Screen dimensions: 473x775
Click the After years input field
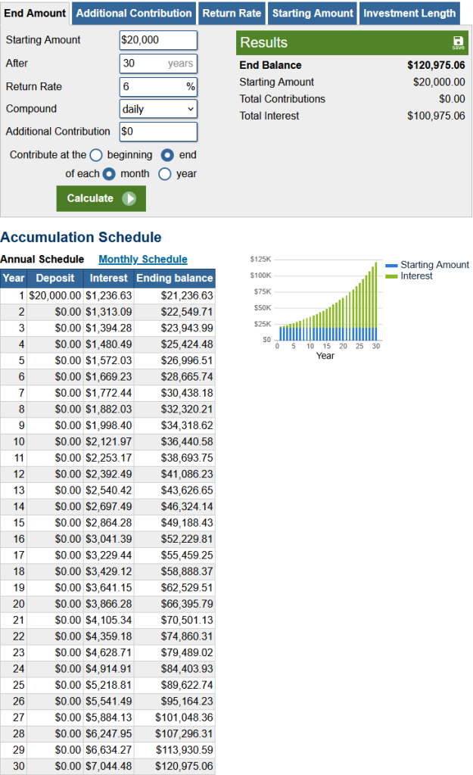coord(158,64)
